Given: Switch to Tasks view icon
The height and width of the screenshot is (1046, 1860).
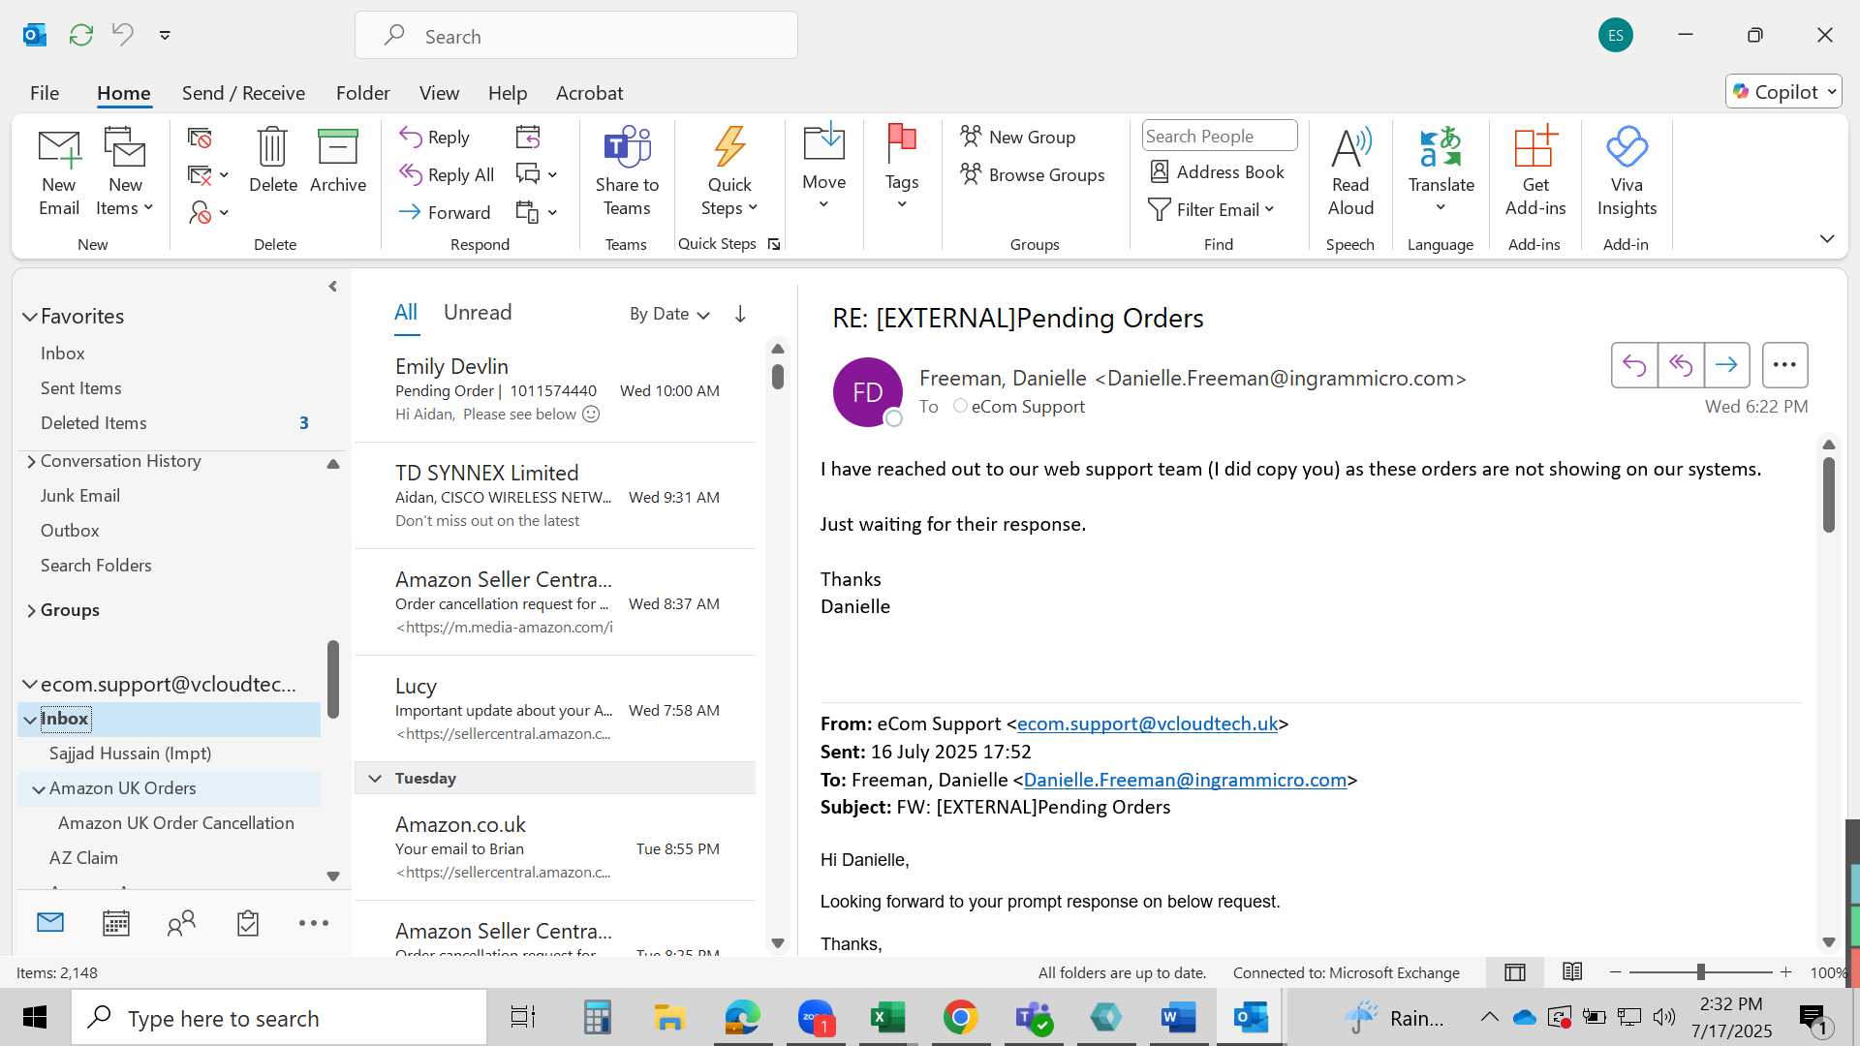Looking at the screenshot, I should coord(248,923).
